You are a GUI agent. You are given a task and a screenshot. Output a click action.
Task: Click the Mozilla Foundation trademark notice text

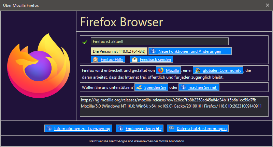coord(136,141)
